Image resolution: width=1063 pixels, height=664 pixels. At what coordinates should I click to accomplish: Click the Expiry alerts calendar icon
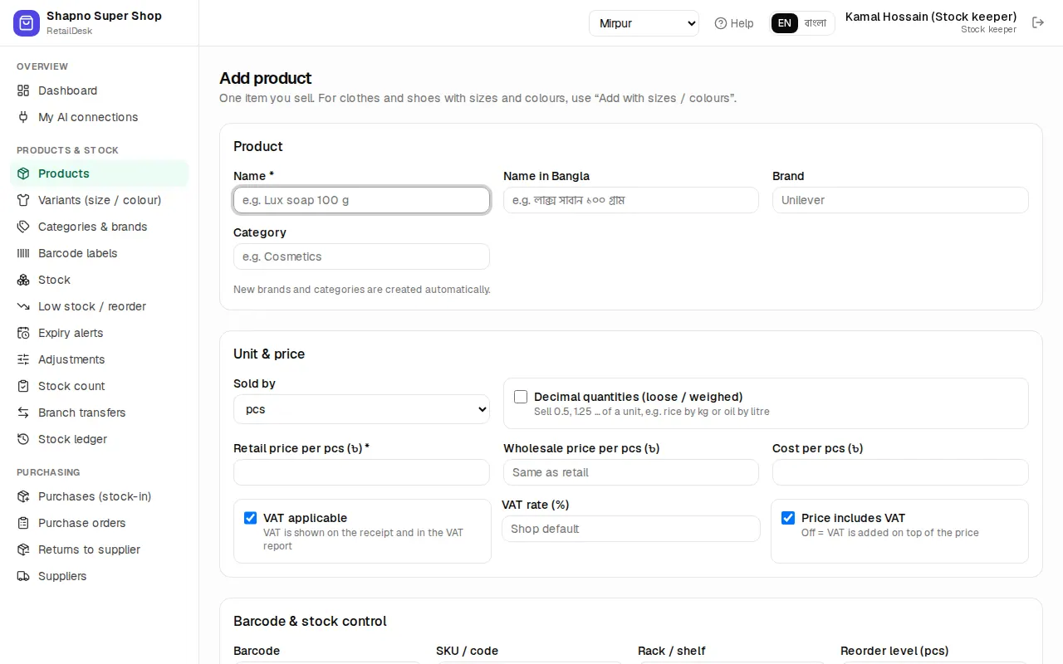click(x=23, y=333)
